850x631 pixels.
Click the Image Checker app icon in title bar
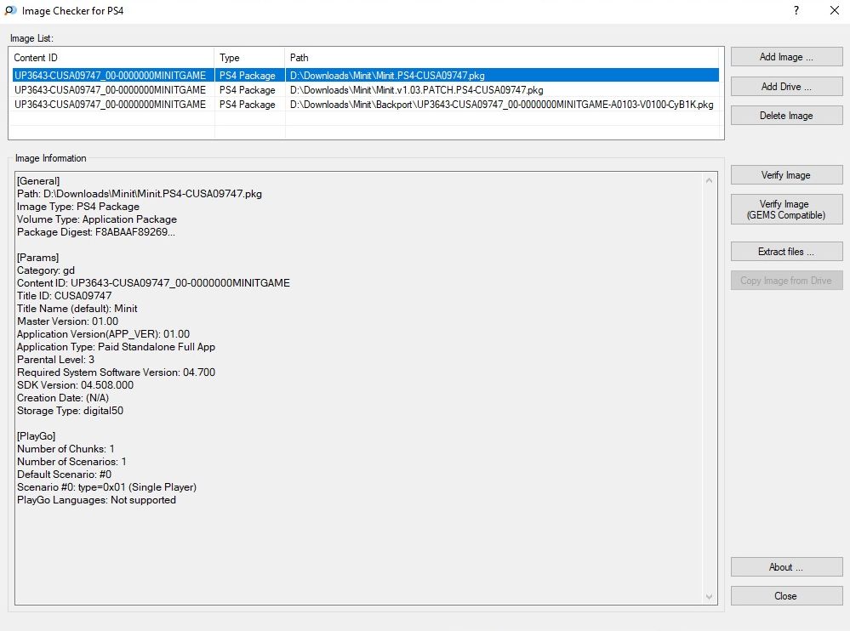click(10, 10)
